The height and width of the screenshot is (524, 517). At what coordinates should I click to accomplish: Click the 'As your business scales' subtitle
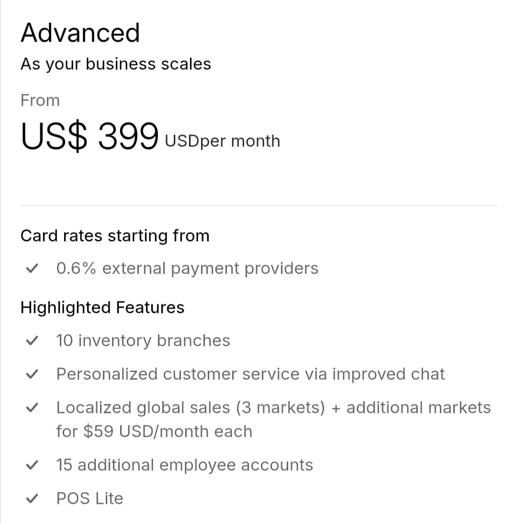coord(115,64)
